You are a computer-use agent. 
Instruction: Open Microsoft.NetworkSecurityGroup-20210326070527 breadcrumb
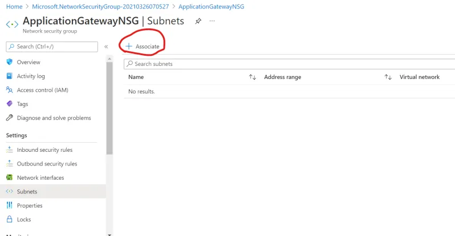pyautogui.click(x=100, y=6)
